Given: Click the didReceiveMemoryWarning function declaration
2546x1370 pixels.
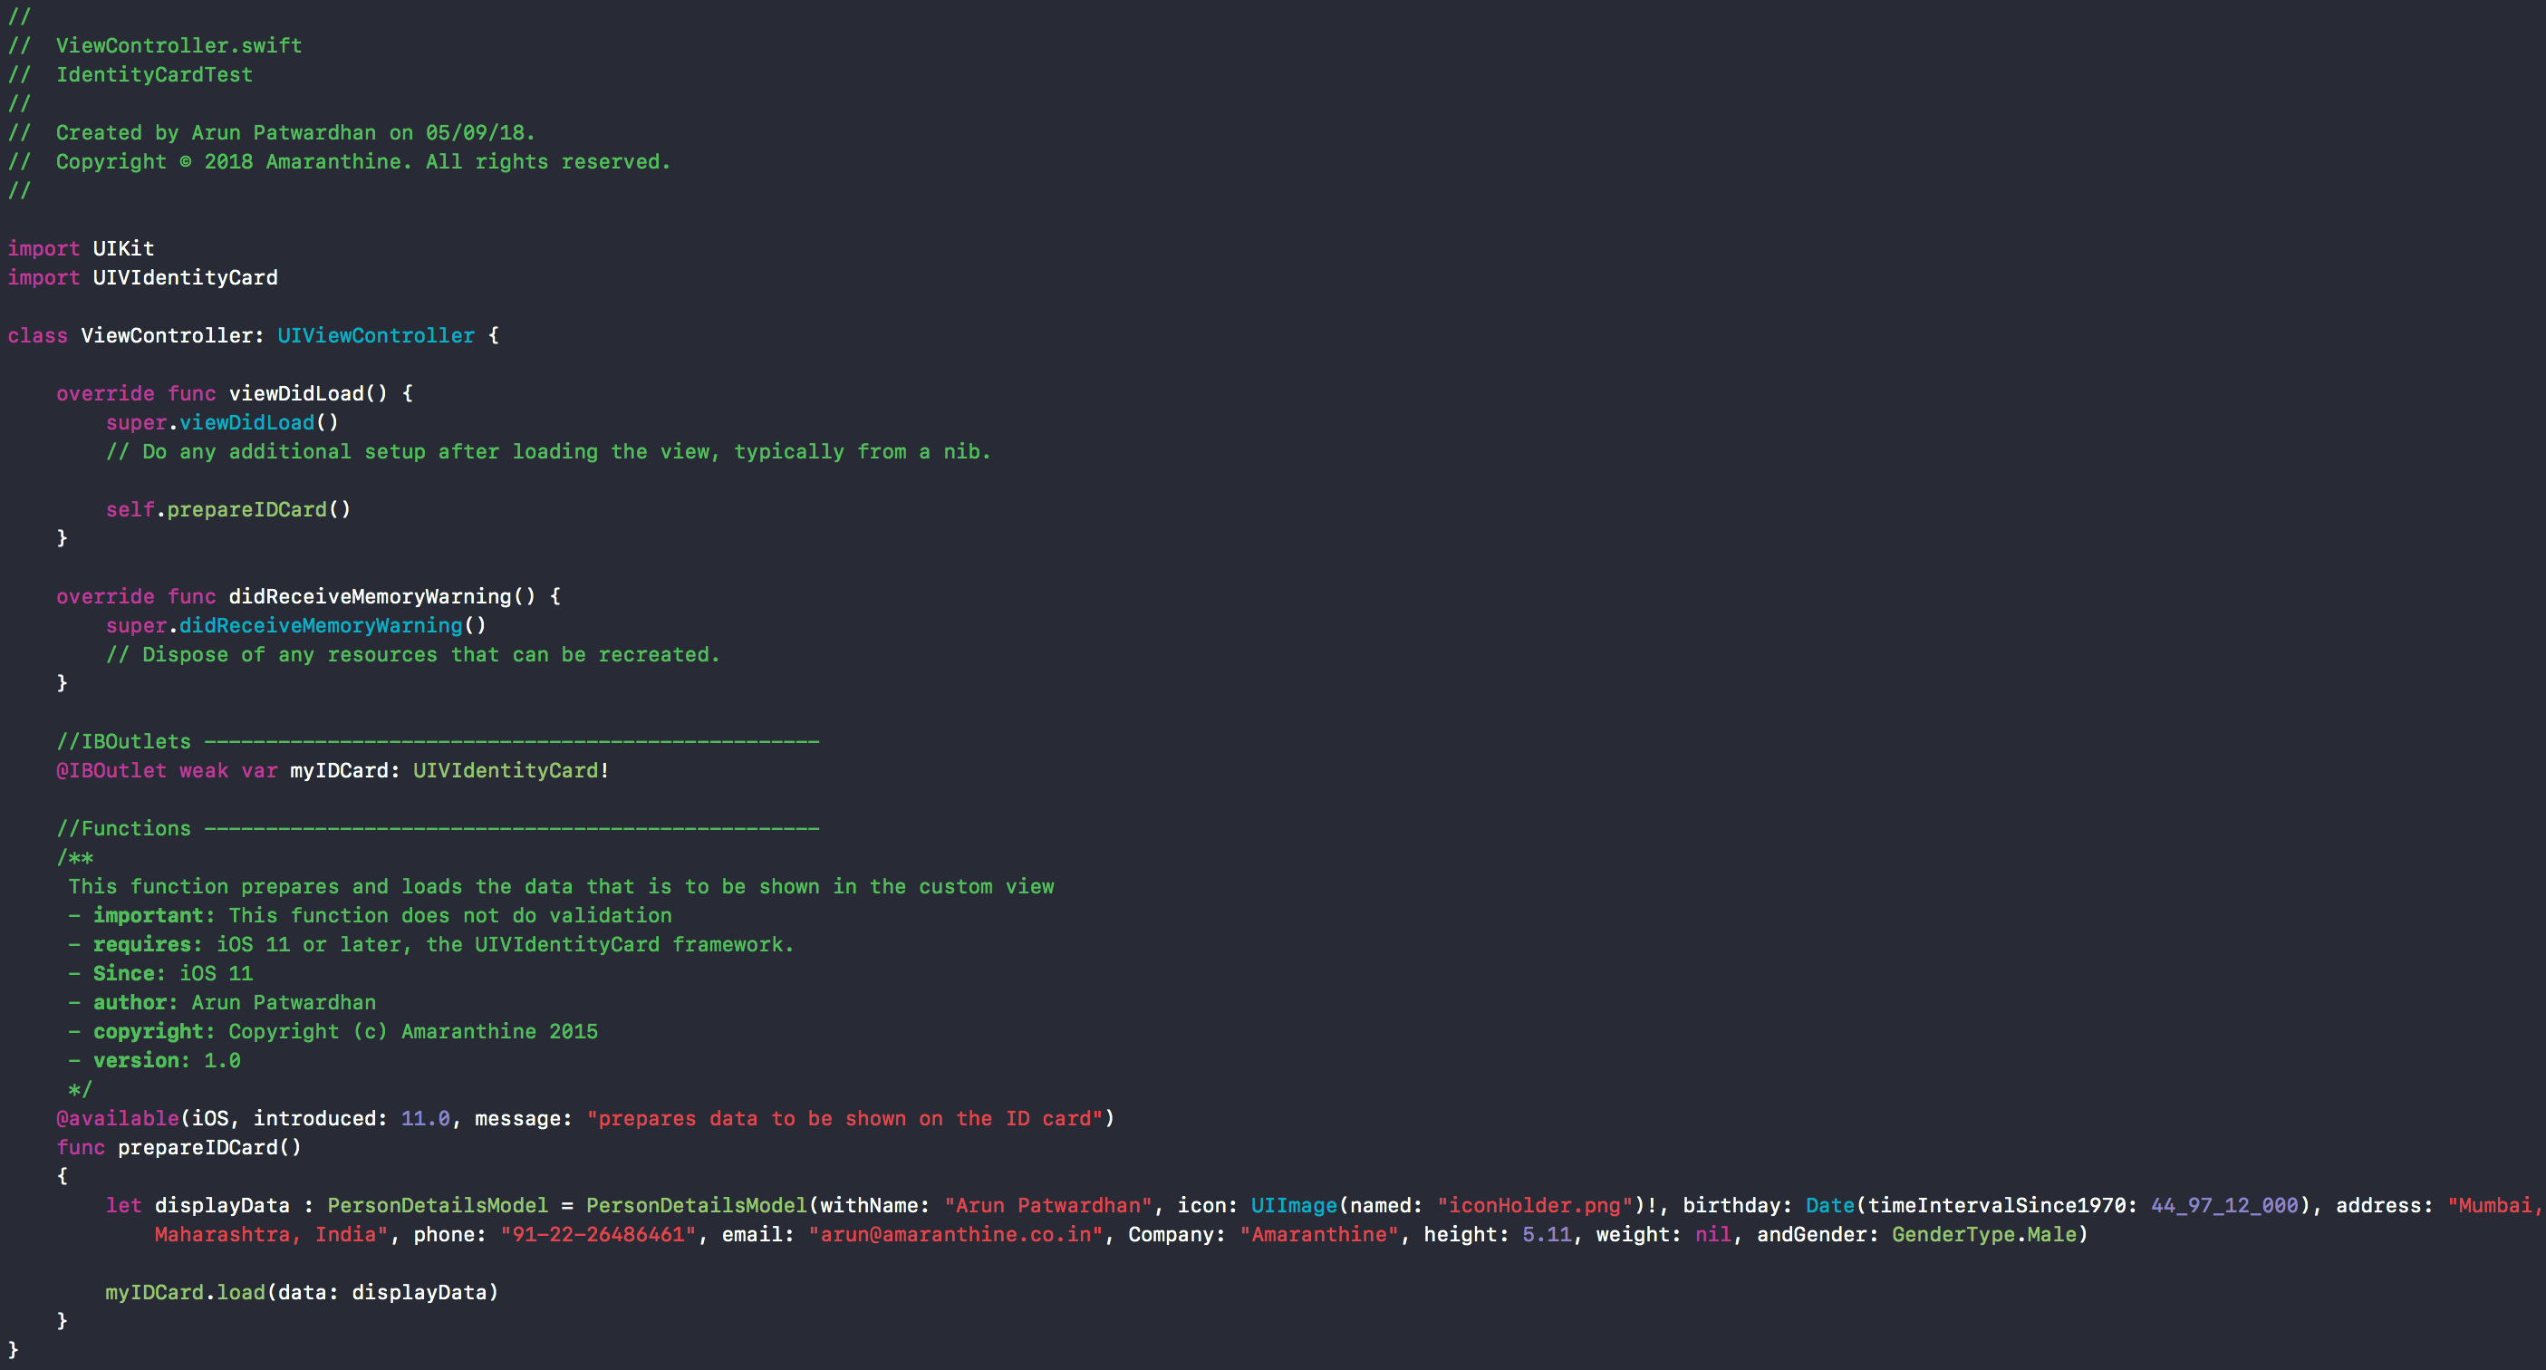Looking at the screenshot, I should click(x=370, y=597).
